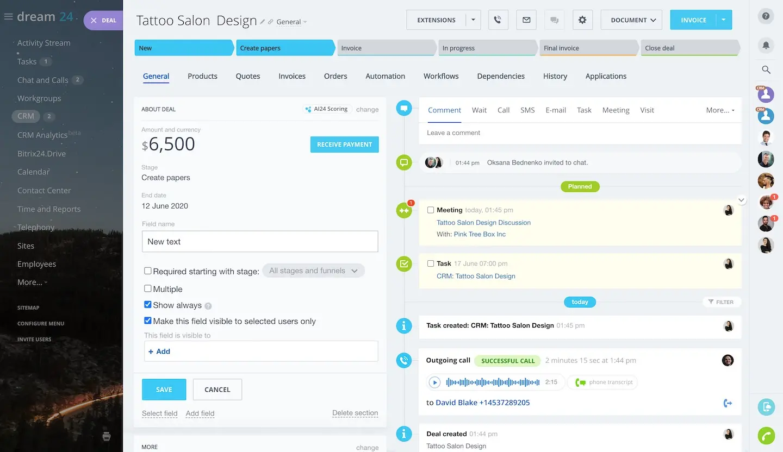Screen dimensions: 783x452
Task: Open the Quotes tab
Action: click(x=248, y=76)
